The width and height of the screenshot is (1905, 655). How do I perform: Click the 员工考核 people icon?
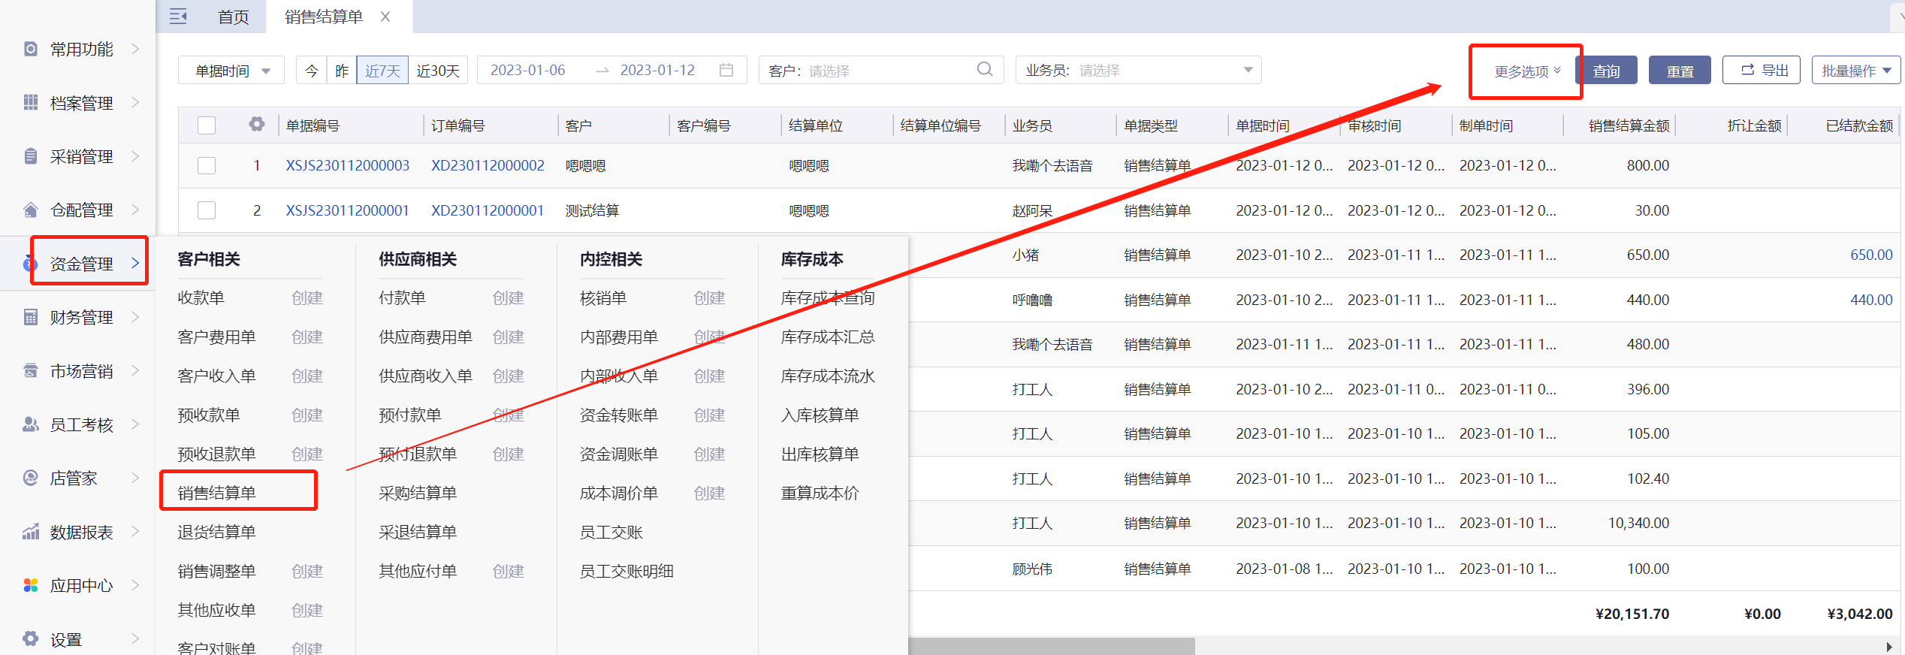pyautogui.click(x=31, y=424)
